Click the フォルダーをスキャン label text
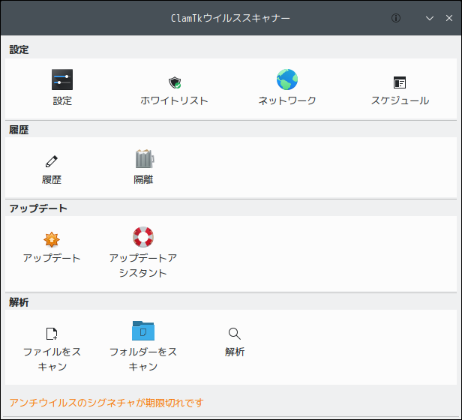462x420 pixels. (143, 359)
